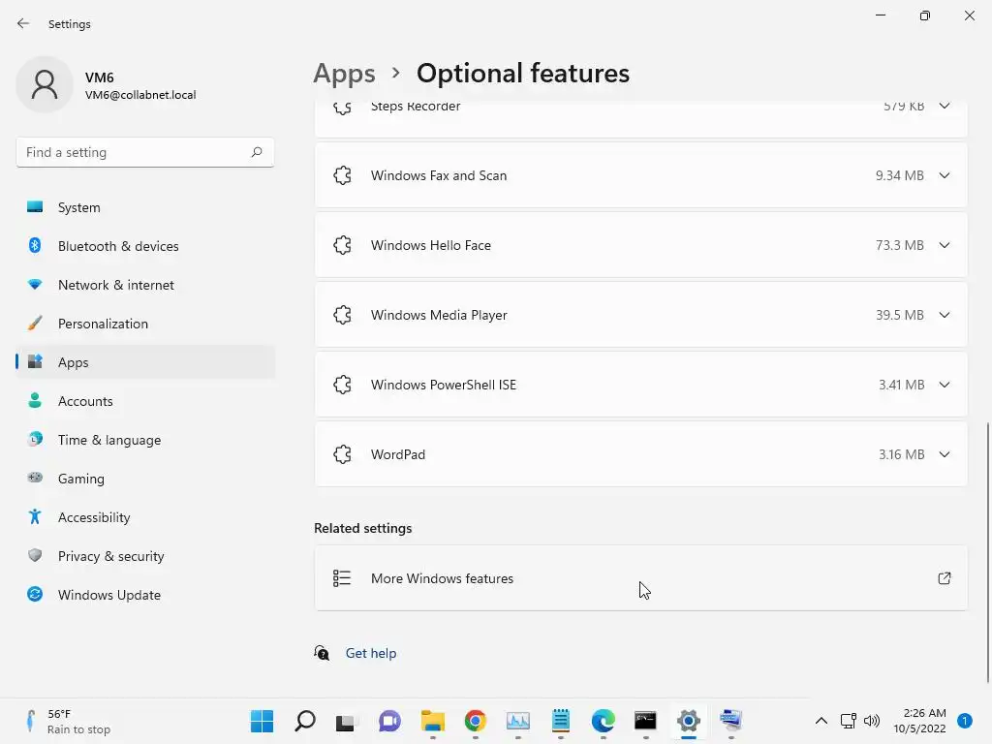Screen dimensions: 992x744
Task: Open the Notepad taskbar icon
Action: 561,721
